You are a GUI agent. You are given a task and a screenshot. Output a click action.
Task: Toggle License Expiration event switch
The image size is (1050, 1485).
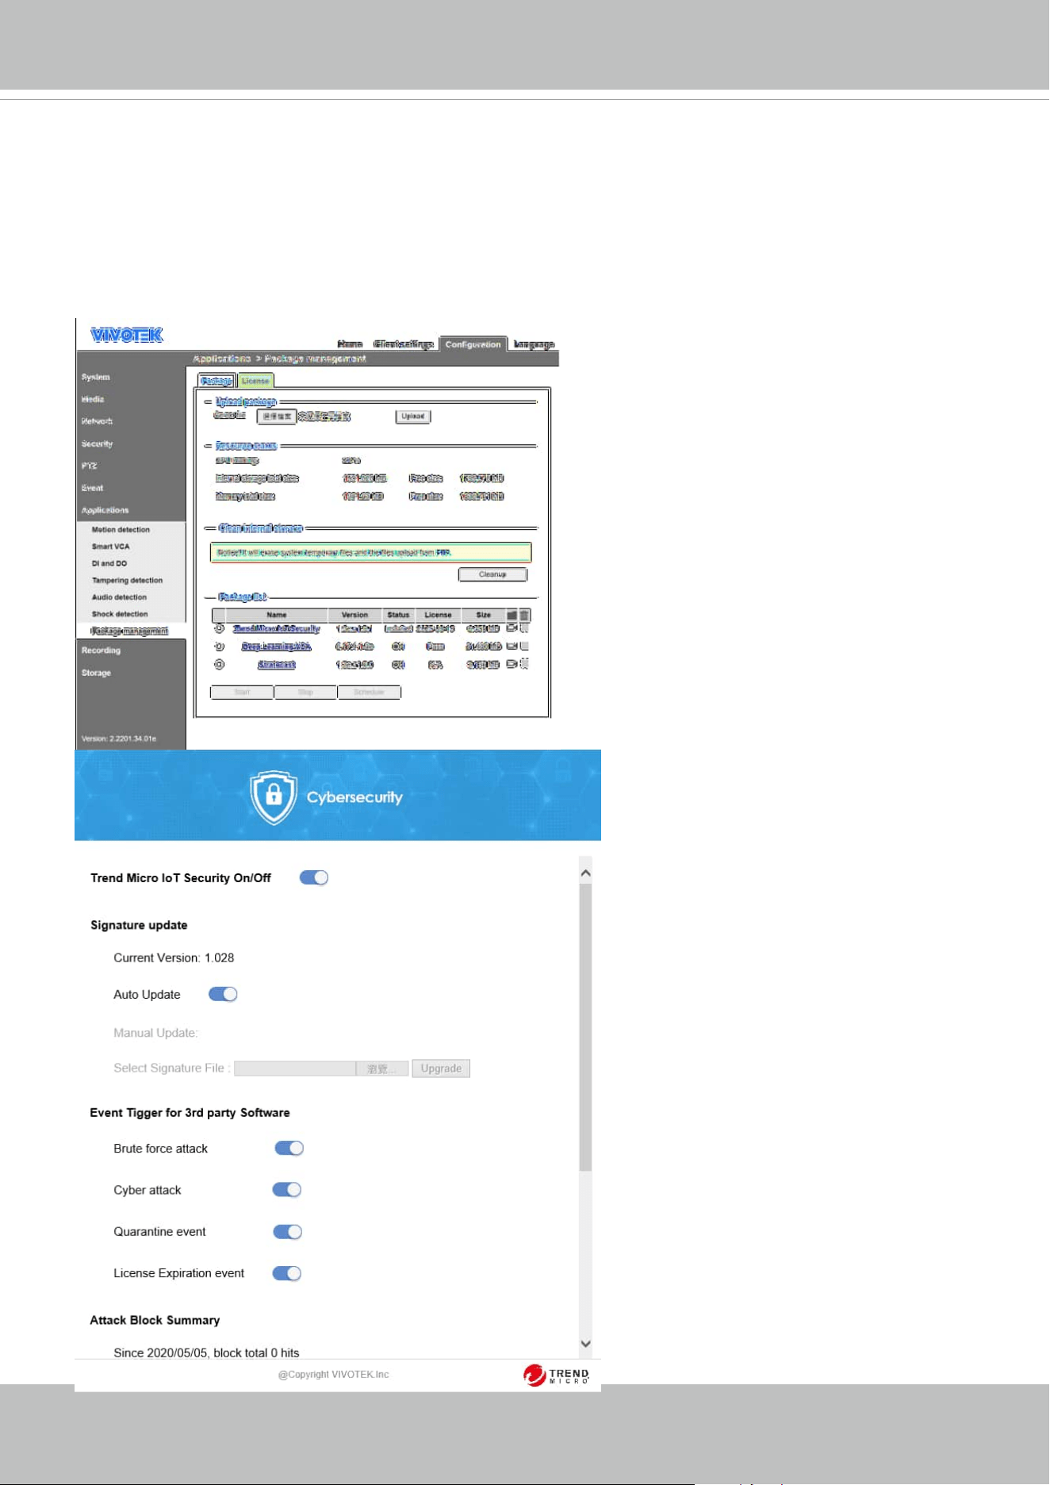coord(287,1272)
